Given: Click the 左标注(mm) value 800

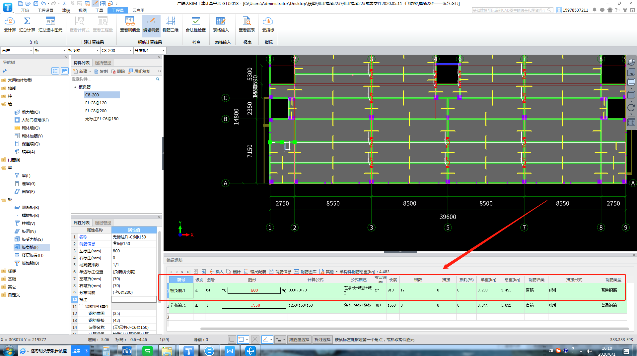Looking at the screenshot, I should tap(134, 251).
